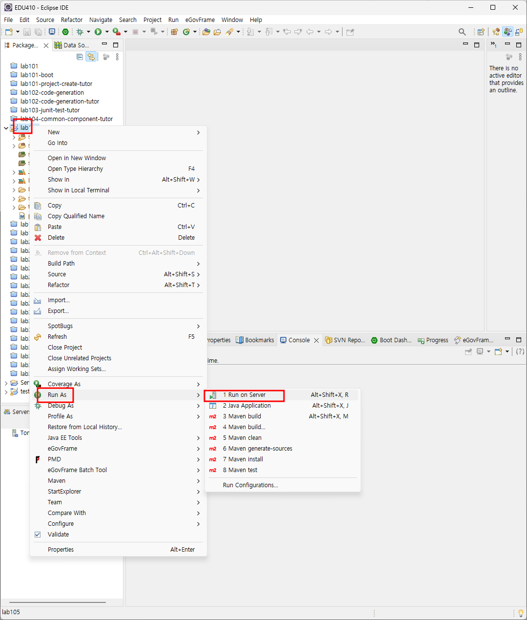This screenshot has height=620, width=527.
Task: Open dropdown arrow beside Search flashlight icon
Action: coord(238,32)
